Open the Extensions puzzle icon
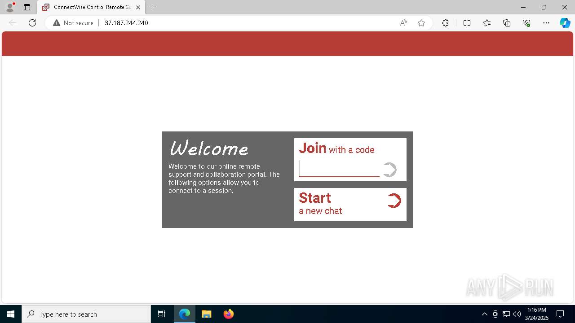 click(445, 23)
